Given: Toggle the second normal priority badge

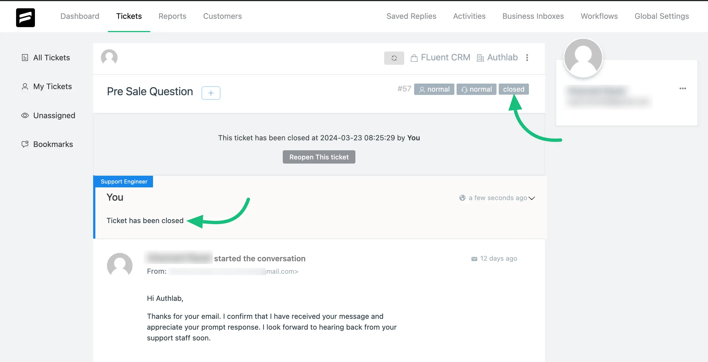Looking at the screenshot, I should tap(476, 89).
